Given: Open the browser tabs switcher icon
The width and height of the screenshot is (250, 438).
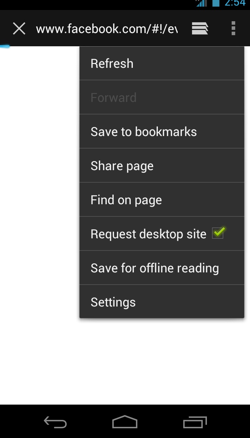Looking at the screenshot, I should [200, 28].
